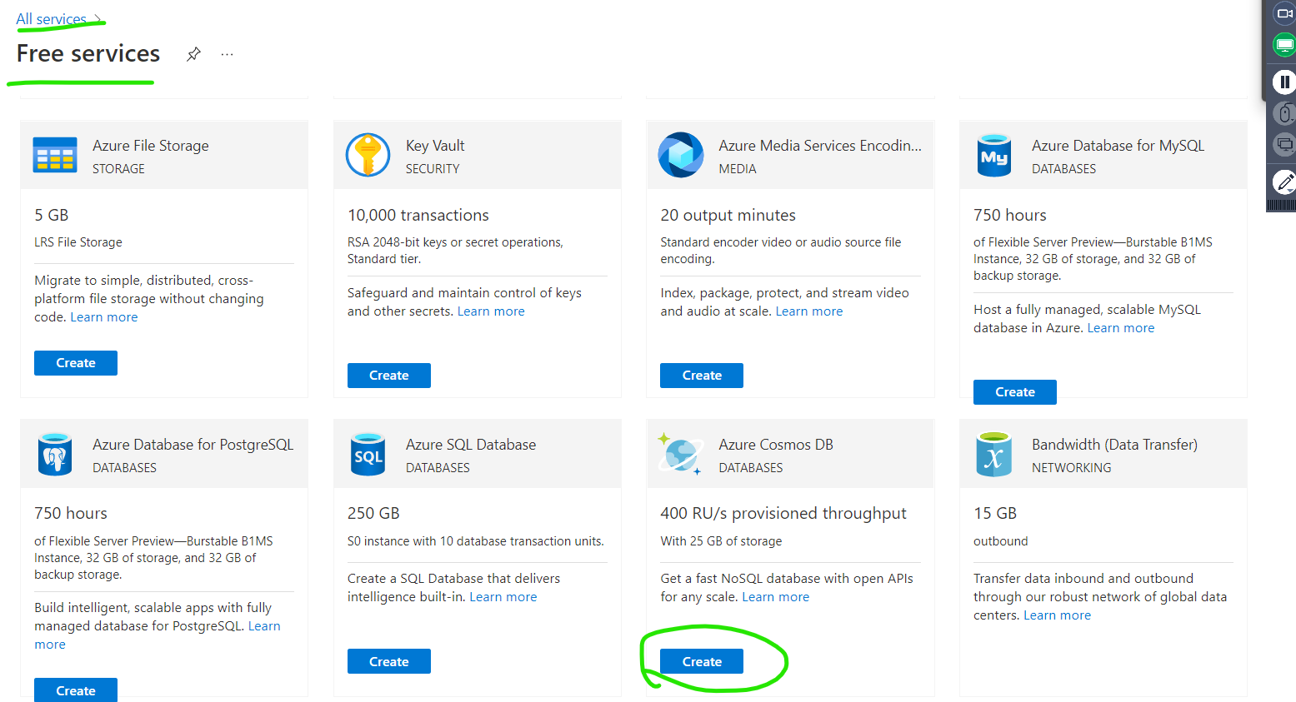Image resolution: width=1296 pixels, height=702 pixels.
Task: Click the PostgreSQL elephant database icon
Action: pyautogui.click(x=55, y=454)
